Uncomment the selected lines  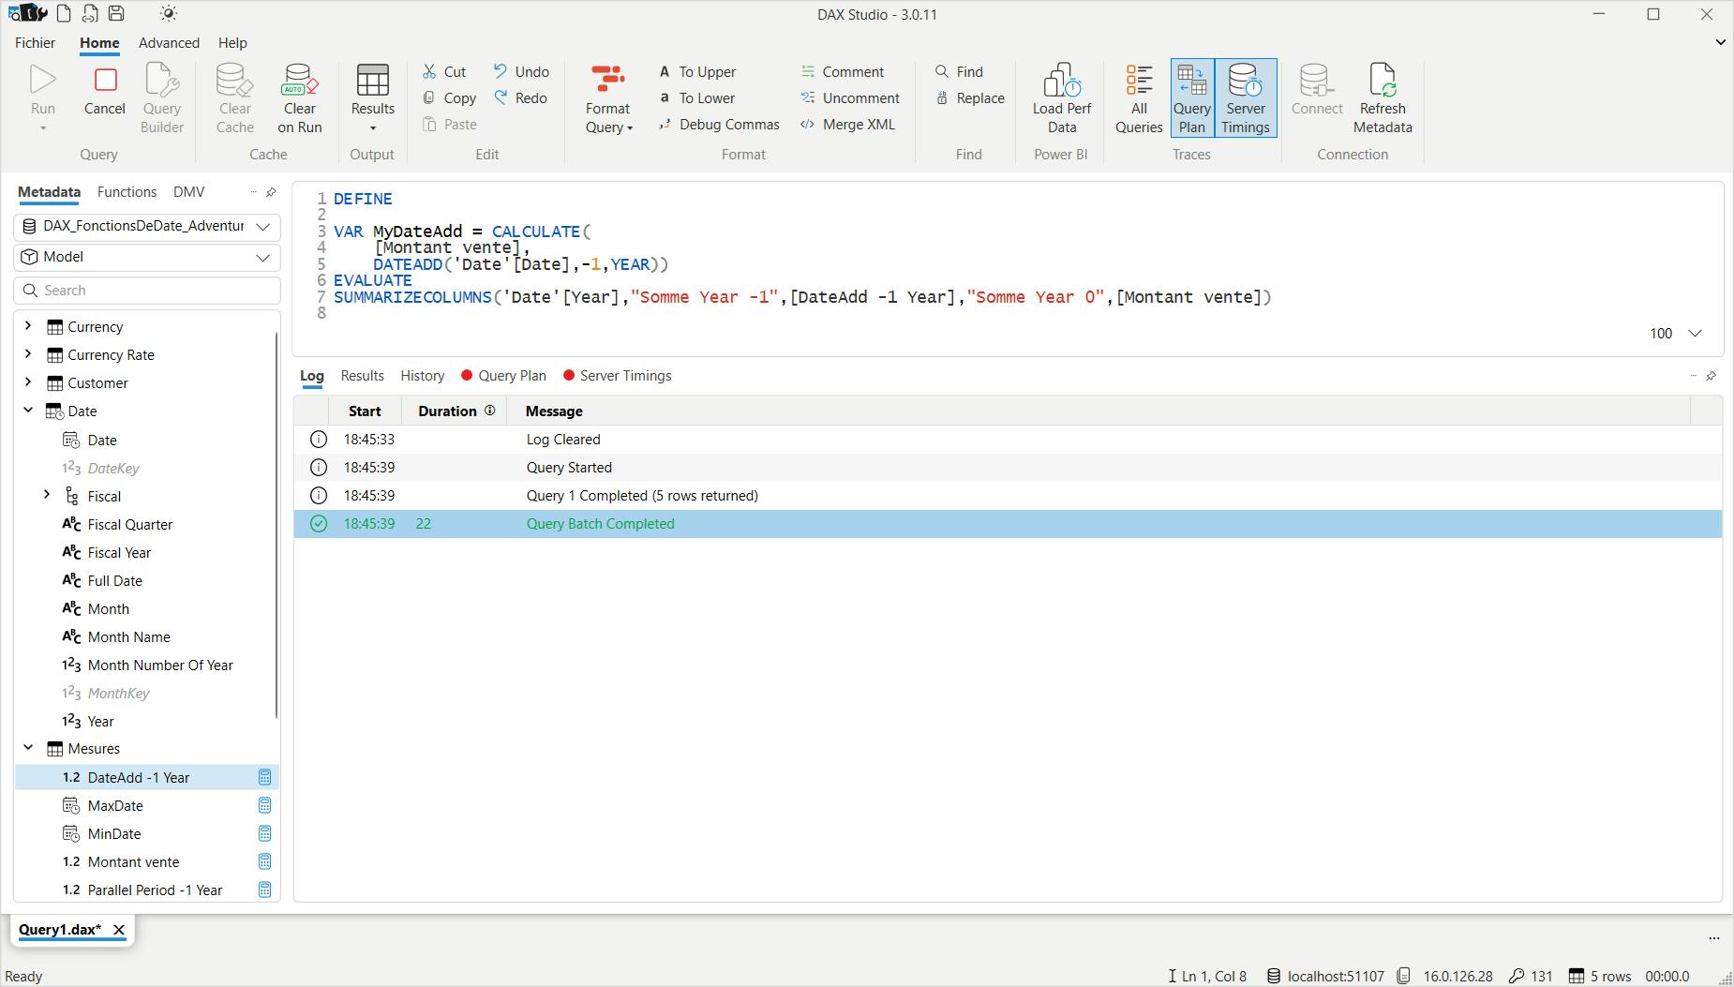849,97
